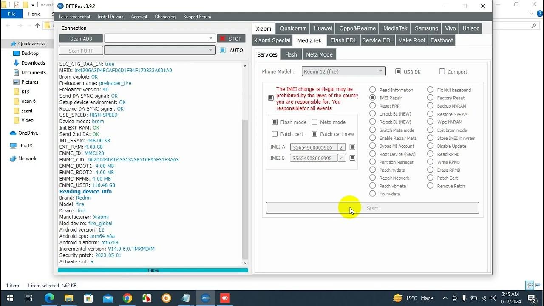
Task: Select Reset FRP radio option
Action: [373, 106]
